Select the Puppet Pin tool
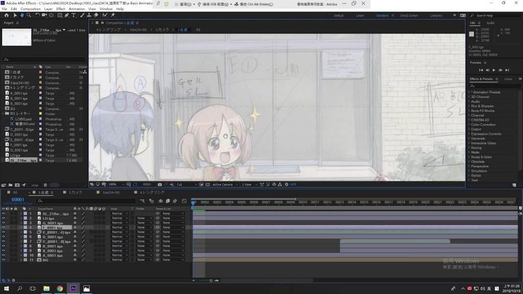Image resolution: width=523 pixels, height=294 pixels. [113, 15]
